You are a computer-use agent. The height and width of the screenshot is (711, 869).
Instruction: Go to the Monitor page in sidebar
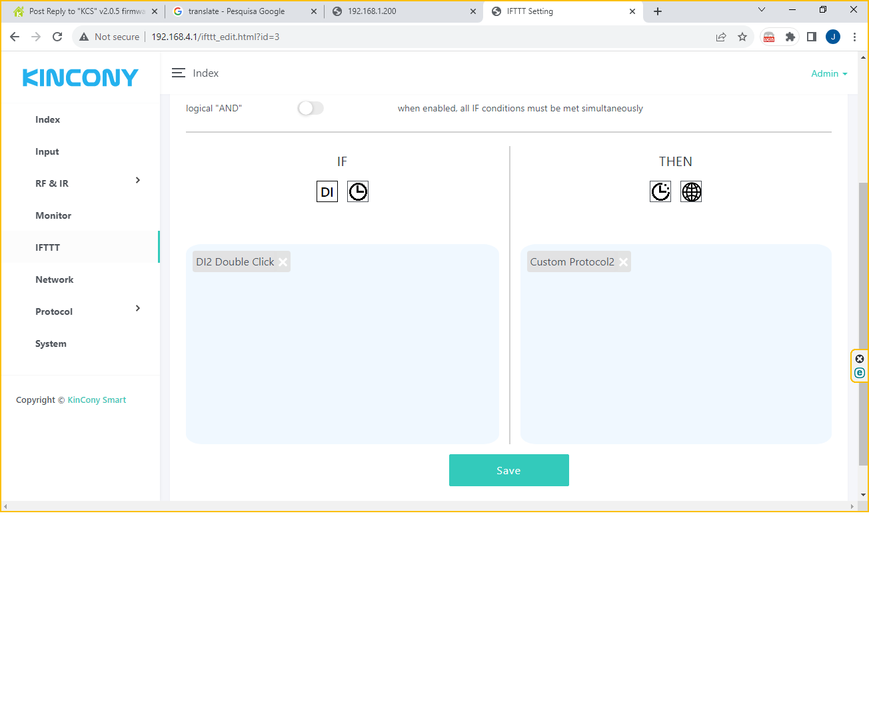[x=53, y=215]
